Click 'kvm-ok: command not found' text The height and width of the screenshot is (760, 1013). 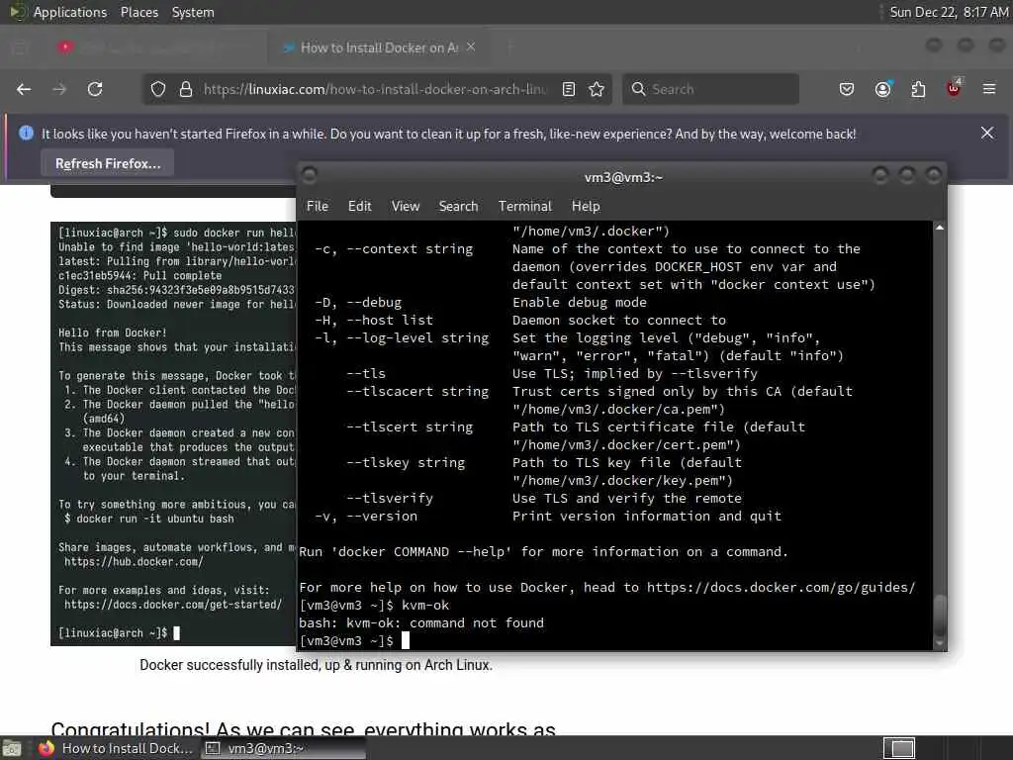[x=445, y=623]
